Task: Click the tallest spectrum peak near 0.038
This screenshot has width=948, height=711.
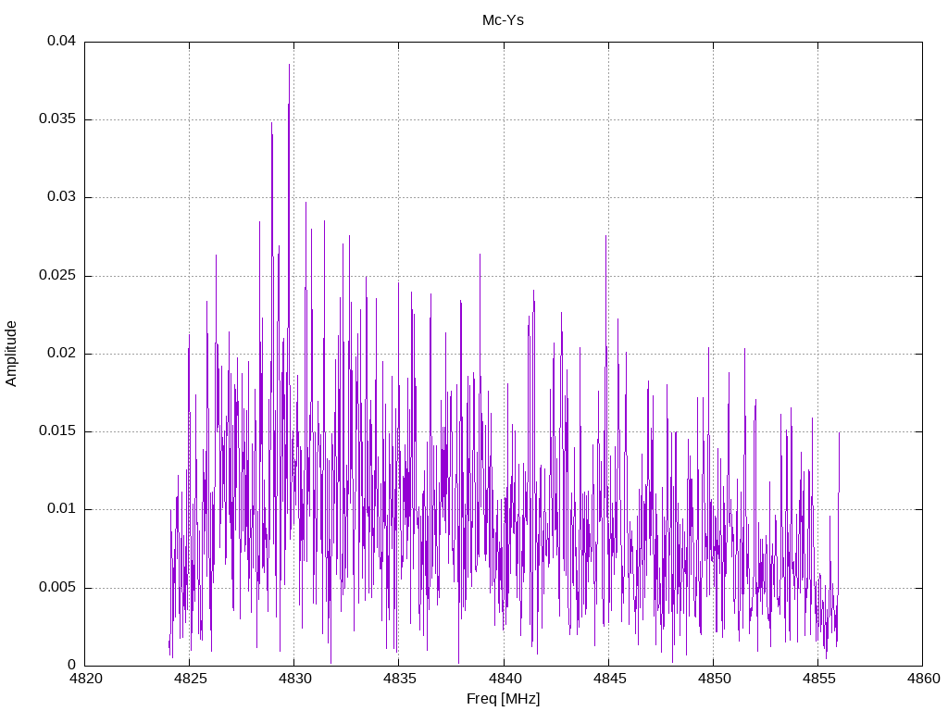Action: (x=289, y=65)
